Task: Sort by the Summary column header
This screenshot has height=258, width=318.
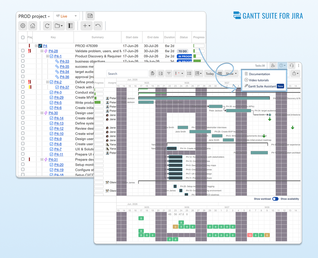Action: pos(97,37)
